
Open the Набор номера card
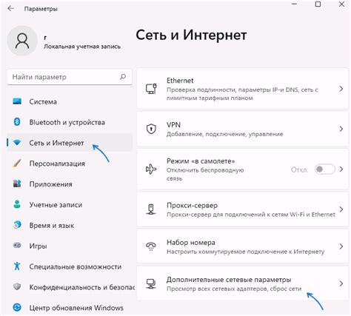[x=242, y=246]
